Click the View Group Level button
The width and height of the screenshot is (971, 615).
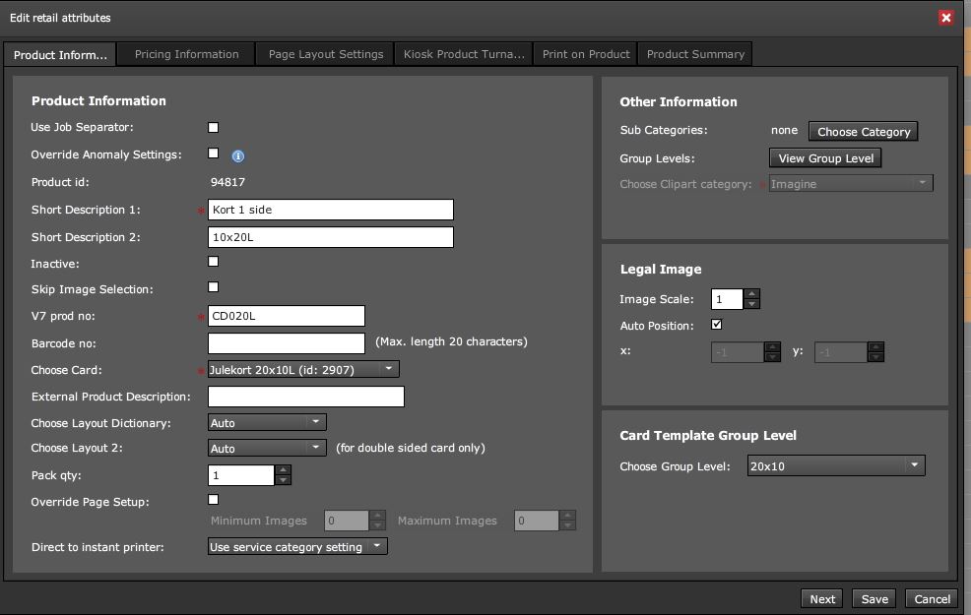point(825,158)
